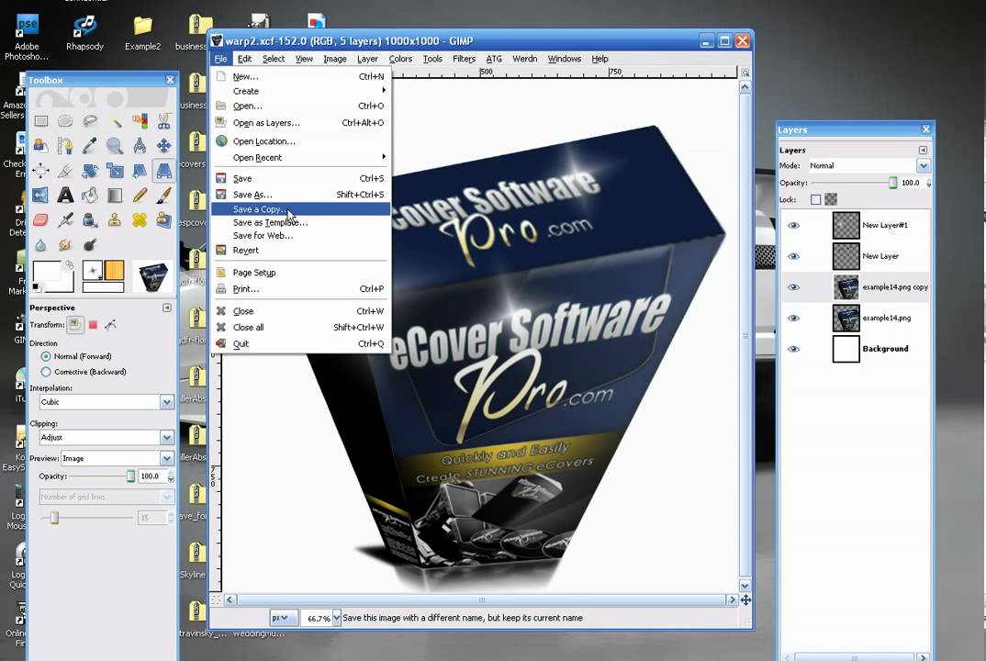Select the Text tool
The height and width of the screenshot is (661, 986).
pyautogui.click(x=65, y=195)
